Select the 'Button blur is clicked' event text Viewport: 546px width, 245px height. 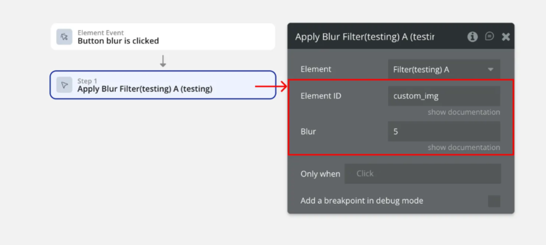[118, 41]
